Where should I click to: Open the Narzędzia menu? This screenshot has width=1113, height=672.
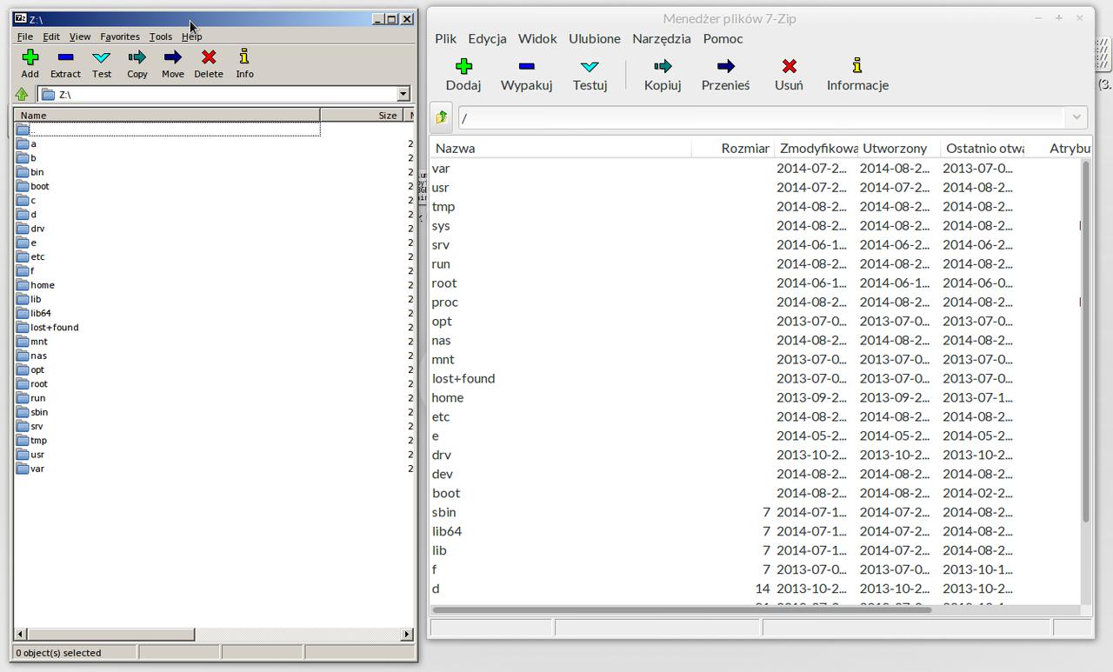pos(661,38)
